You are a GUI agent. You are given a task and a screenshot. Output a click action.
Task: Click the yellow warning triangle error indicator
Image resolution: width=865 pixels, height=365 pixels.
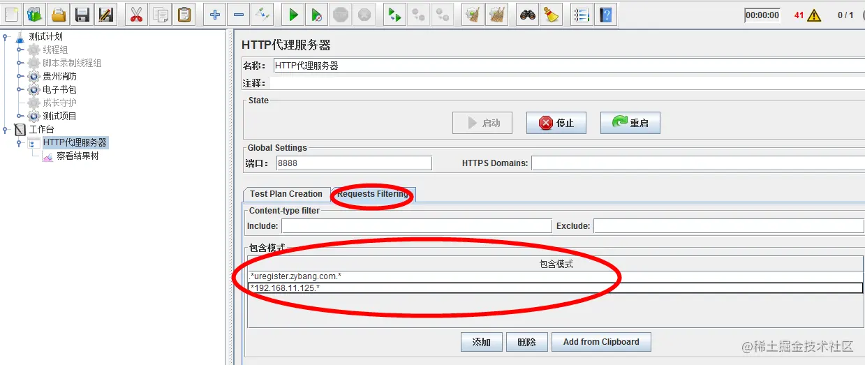click(814, 15)
